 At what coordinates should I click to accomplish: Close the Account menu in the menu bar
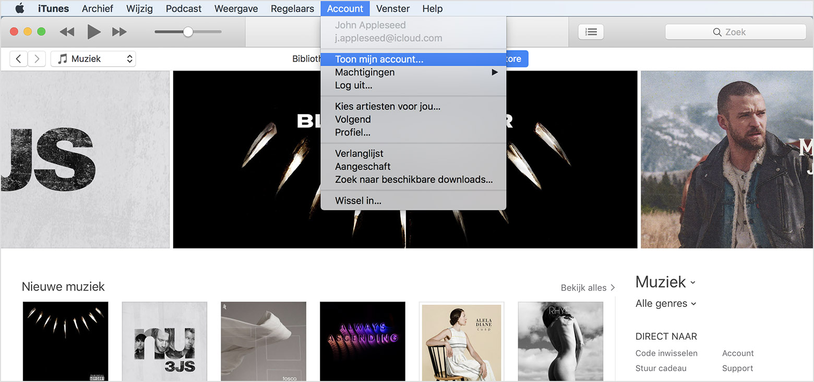pyautogui.click(x=345, y=8)
